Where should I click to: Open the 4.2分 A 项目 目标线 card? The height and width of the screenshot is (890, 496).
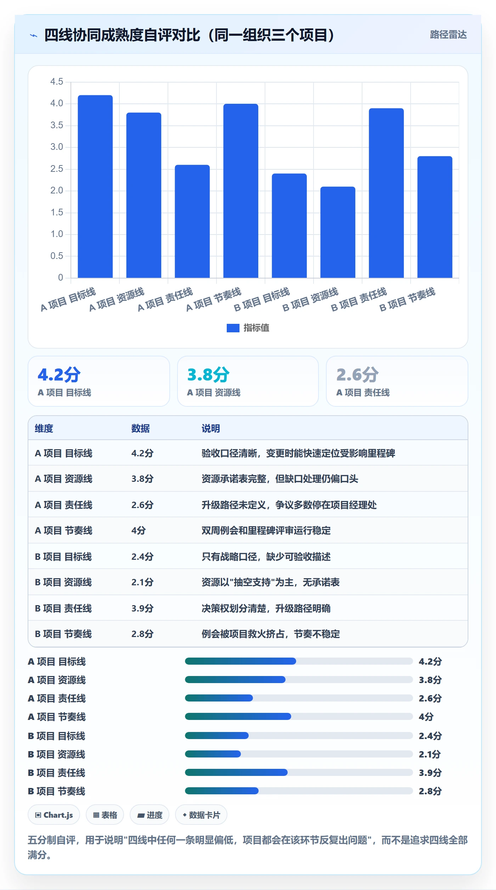[x=99, y=381]
